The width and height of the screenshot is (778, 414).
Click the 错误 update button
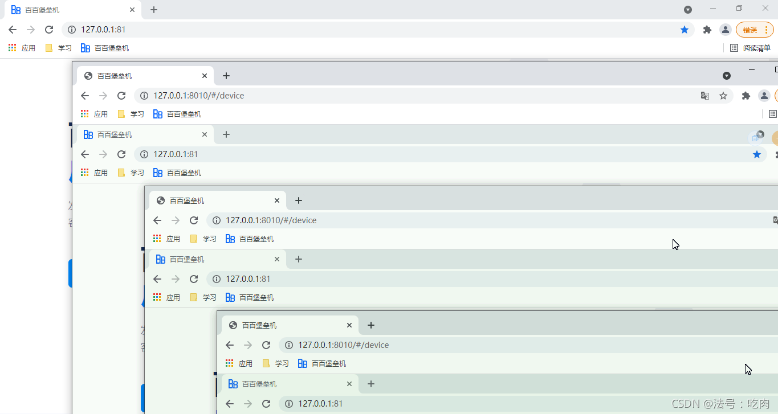coord(755,30)
